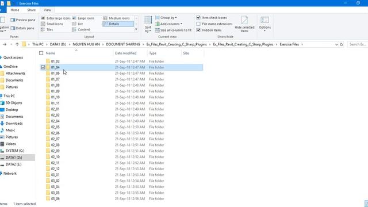This screenshot has height=207, width=368.
Task: Refresh the current folder view
Action: pyautogui.click(x=341, y=44)
